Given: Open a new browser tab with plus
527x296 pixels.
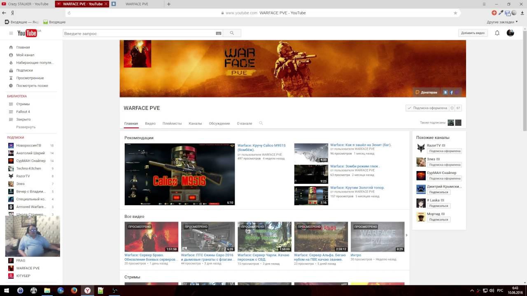Looking at the screenshot, I should (x=169, y=4).
